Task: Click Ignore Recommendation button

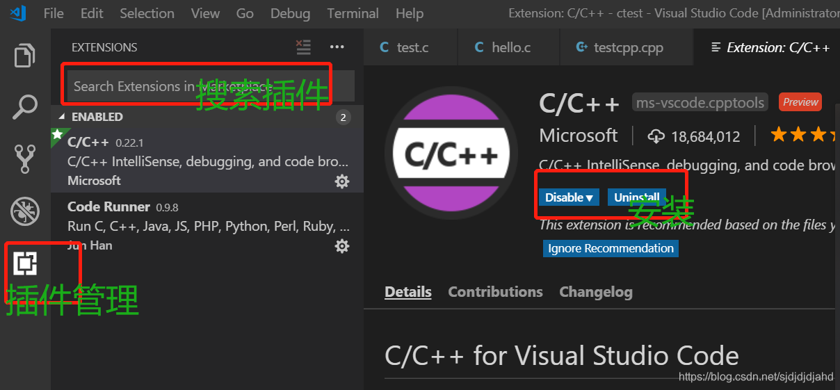Action: coord(611,248)
